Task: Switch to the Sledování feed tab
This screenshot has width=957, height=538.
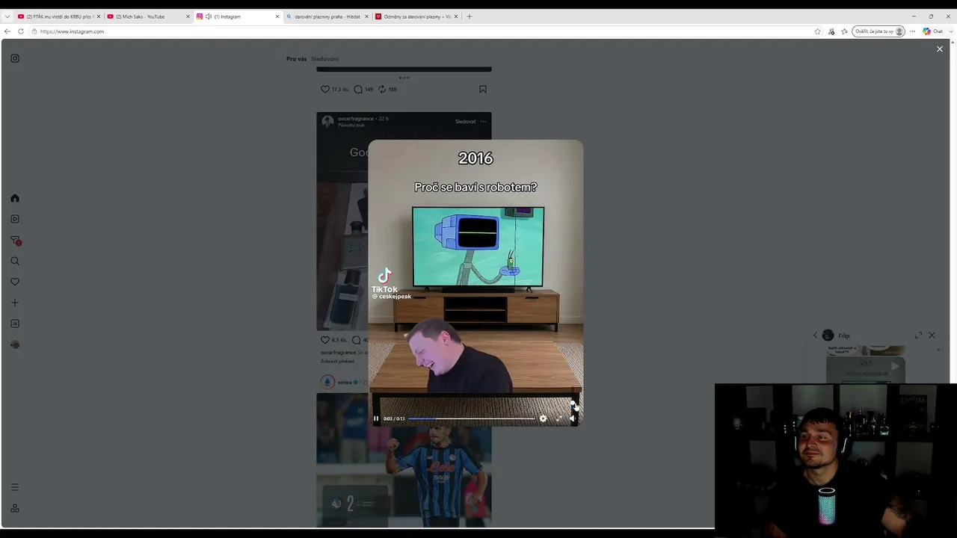Action: click(x=324, y=59)
